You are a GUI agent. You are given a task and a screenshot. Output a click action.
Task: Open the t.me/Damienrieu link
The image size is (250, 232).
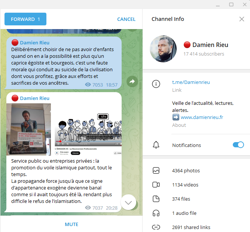click(x=191, y=82)
